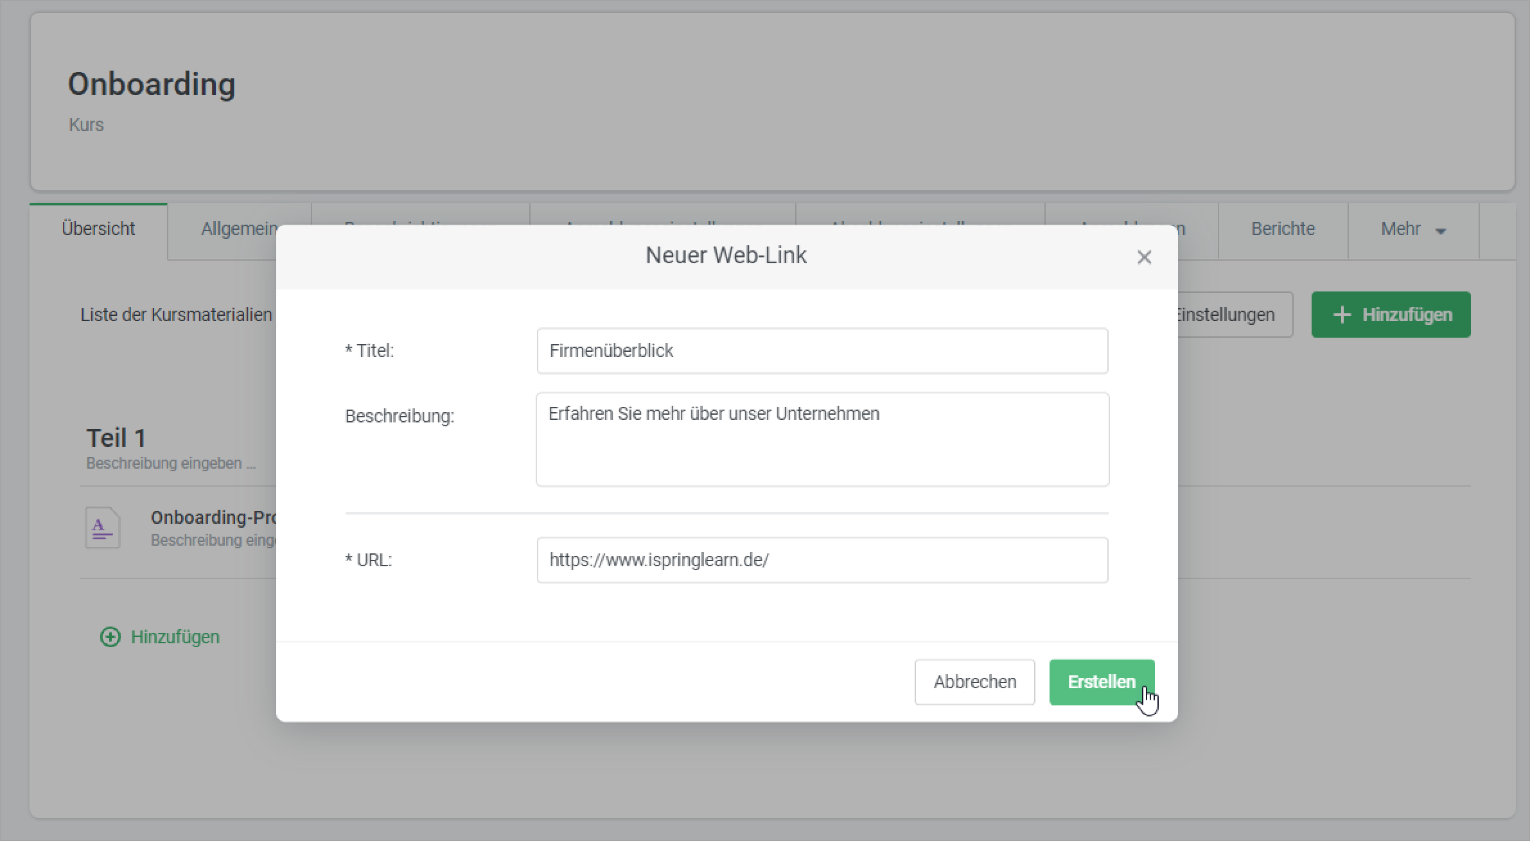Click the URL input field
The height and width of the screenshot is (841, 1530).
pyautogui.click(x=822, y=560)
